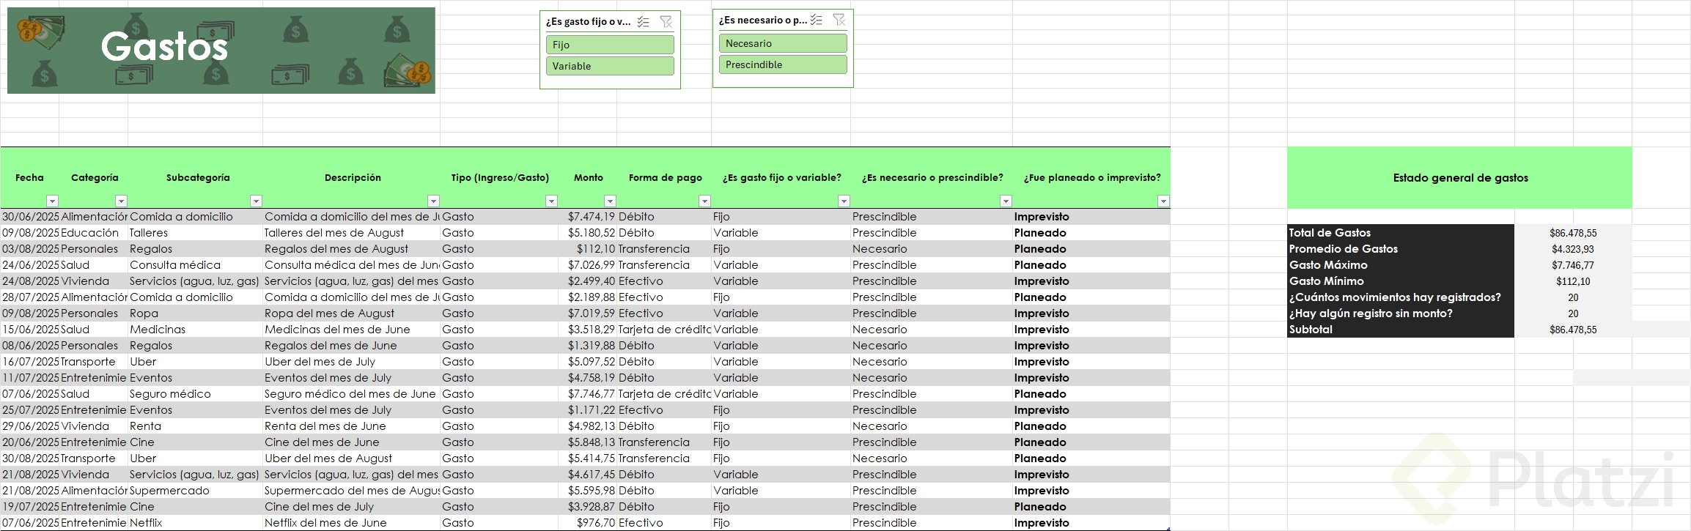Viewport: 1691px width, 531px height.
Task: Select the 'Medicinas' subcategory cell
Action: [x=196, y=330]
